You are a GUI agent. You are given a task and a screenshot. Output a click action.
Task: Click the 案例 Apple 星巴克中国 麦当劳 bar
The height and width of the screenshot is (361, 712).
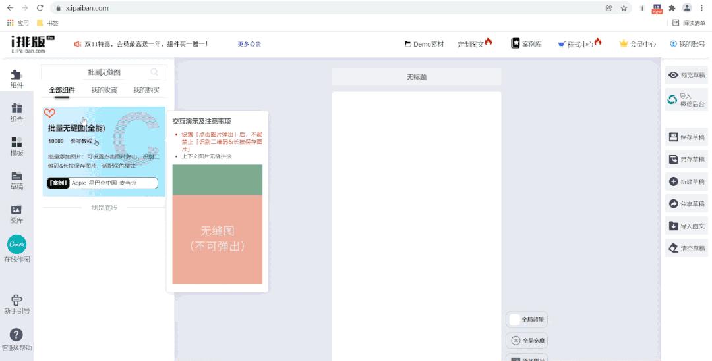103,183
